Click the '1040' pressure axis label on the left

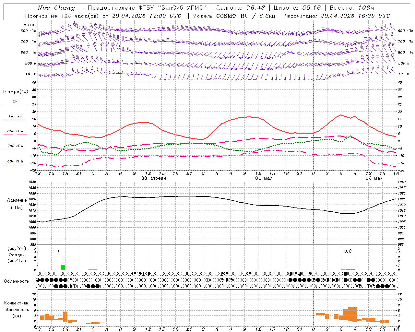point(31,182)
